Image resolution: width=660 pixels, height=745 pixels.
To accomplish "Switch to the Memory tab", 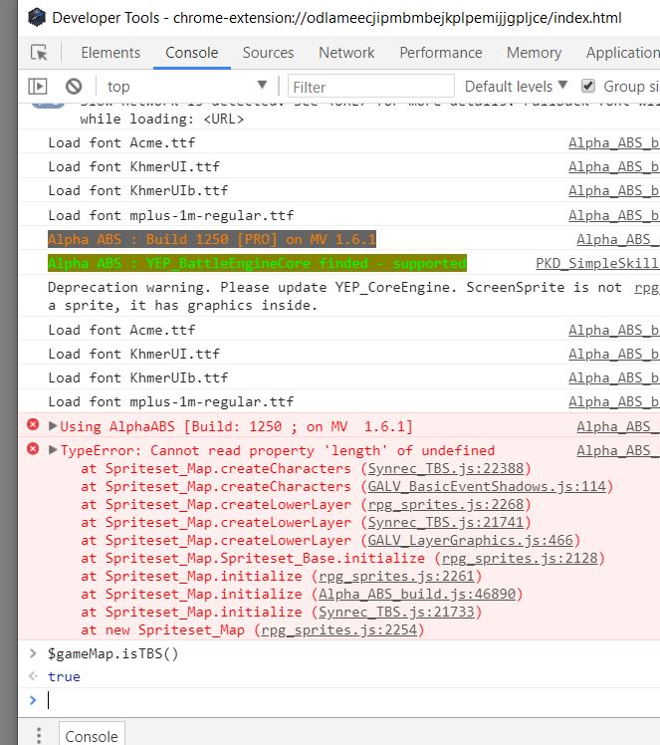I will 535,53.
